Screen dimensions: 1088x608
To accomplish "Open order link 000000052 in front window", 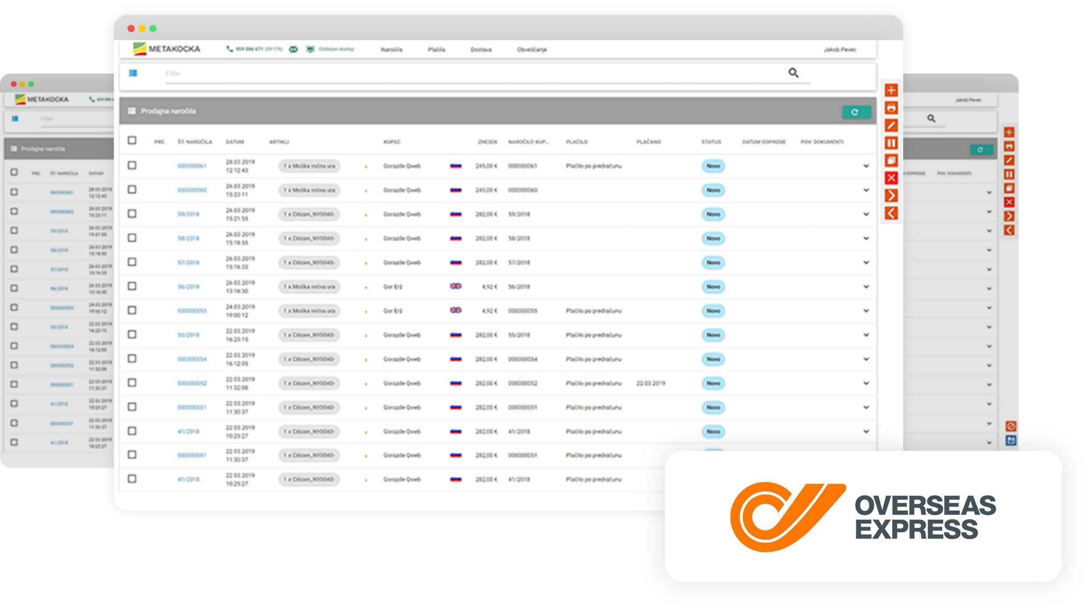I will [192, 383].
